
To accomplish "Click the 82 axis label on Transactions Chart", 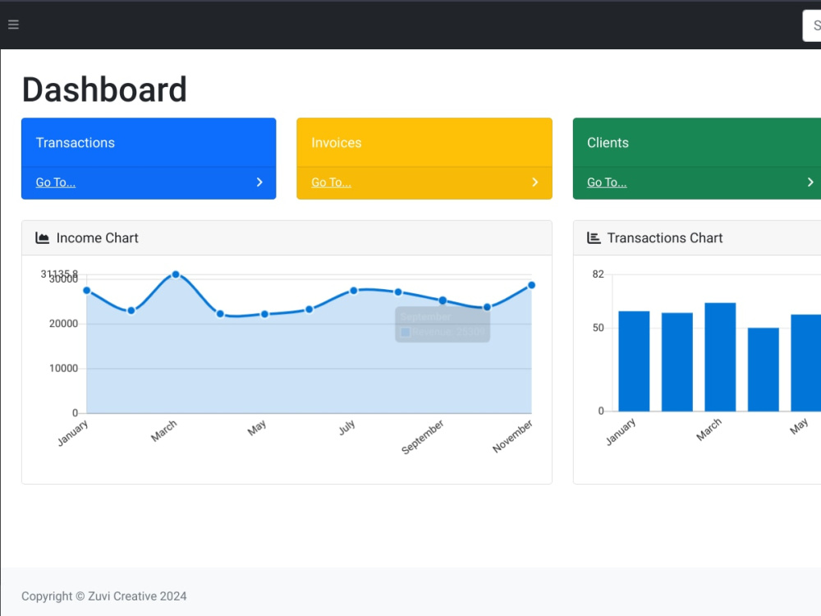I will click(x=598, y=274).
